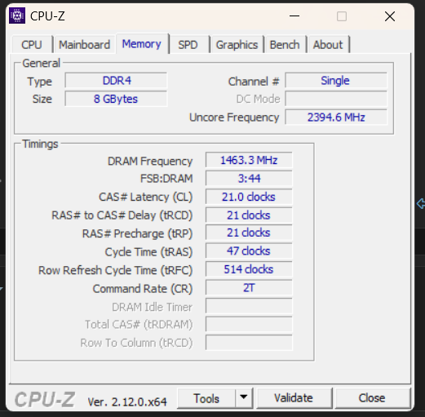The image size is (425, 417).
Task: Open the Tools dropdown arrow
Action: [x=244, y=397]
